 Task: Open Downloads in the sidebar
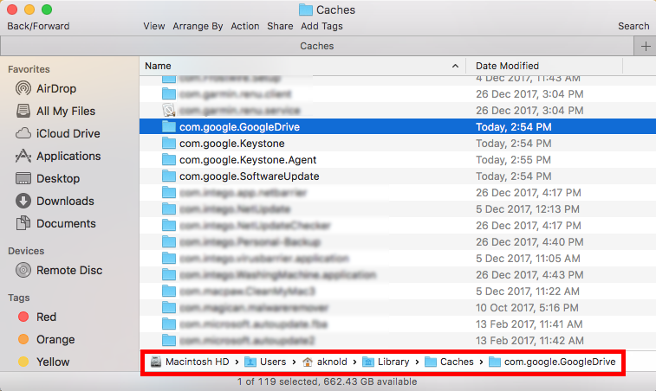click(55, 201)
